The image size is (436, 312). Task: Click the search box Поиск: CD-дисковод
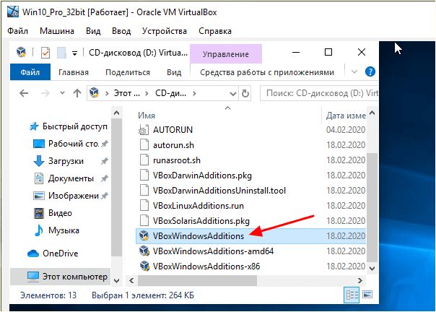coord(319,93)
